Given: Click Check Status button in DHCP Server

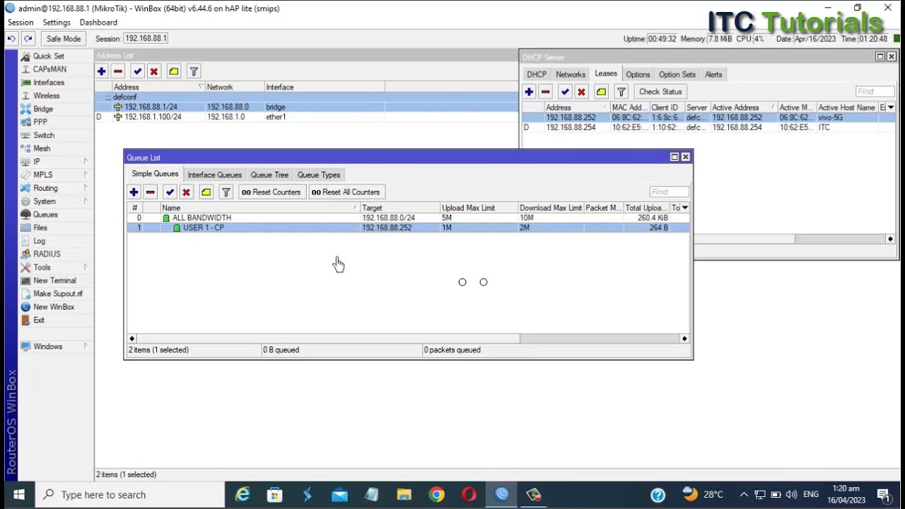Looking at the screenshot, I should click(x=660, y=92).
